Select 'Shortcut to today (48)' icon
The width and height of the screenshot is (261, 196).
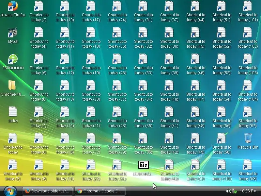point(195,118)
